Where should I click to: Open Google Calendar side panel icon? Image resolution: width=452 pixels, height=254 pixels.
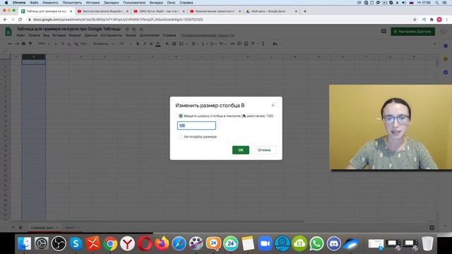(x=446, y=46)
